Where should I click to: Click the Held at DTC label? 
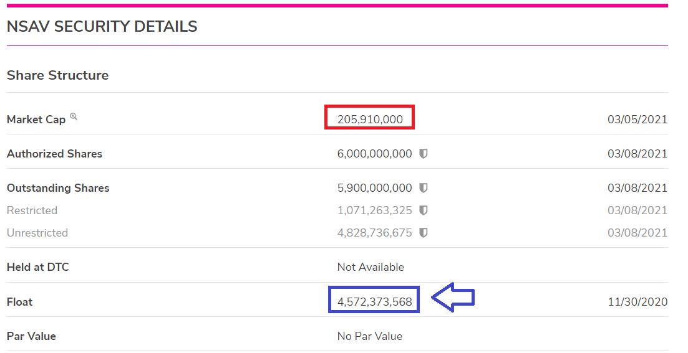coord(38,267)
